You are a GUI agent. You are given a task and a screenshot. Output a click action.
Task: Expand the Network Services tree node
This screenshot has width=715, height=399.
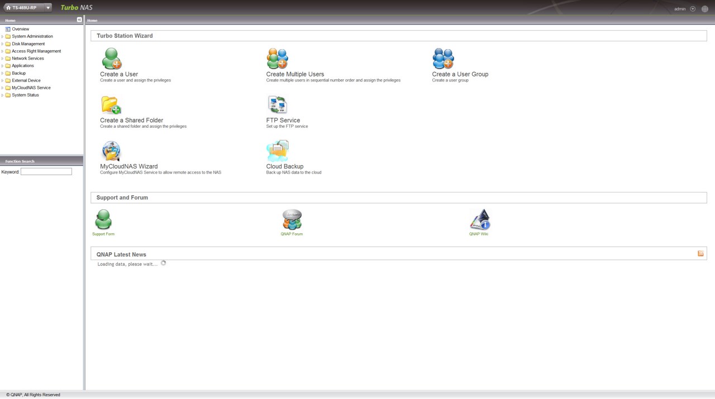pyautogui.click(x=2, y=59)
